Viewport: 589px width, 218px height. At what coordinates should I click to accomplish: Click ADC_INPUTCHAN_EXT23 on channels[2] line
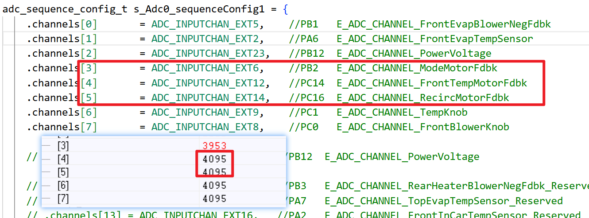point(211,54)
